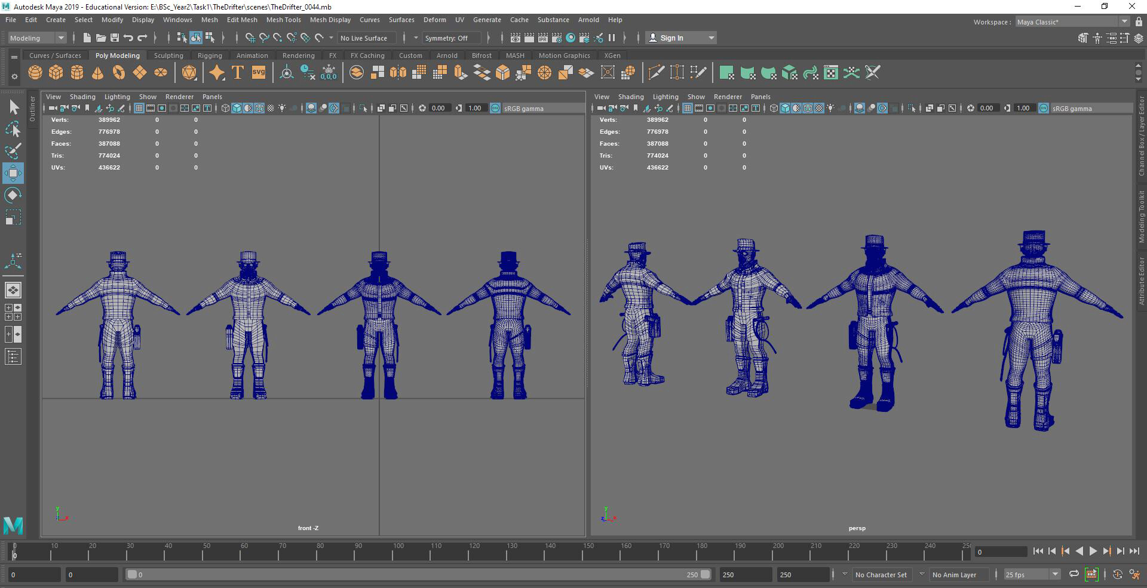Image resolution: width=1147 pixels, height=588 pixels.
Task: Save the scene with the disk icon
Action: [x=115, y=38]
